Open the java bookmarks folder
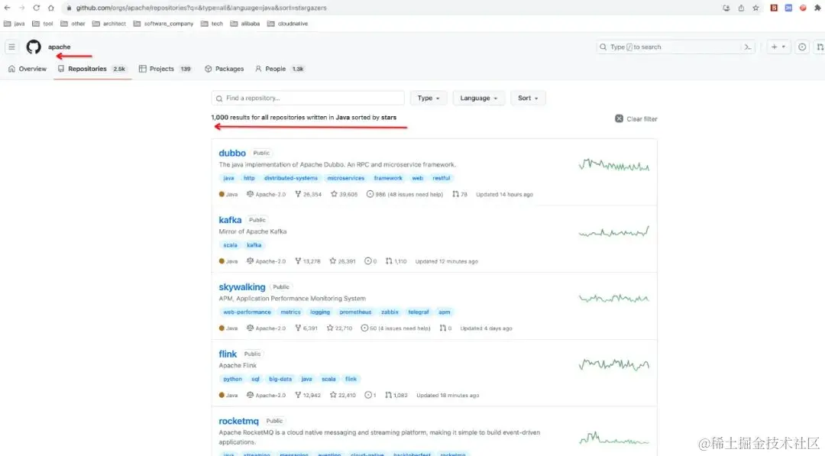The image size is (825, 456). coord(15,24)
